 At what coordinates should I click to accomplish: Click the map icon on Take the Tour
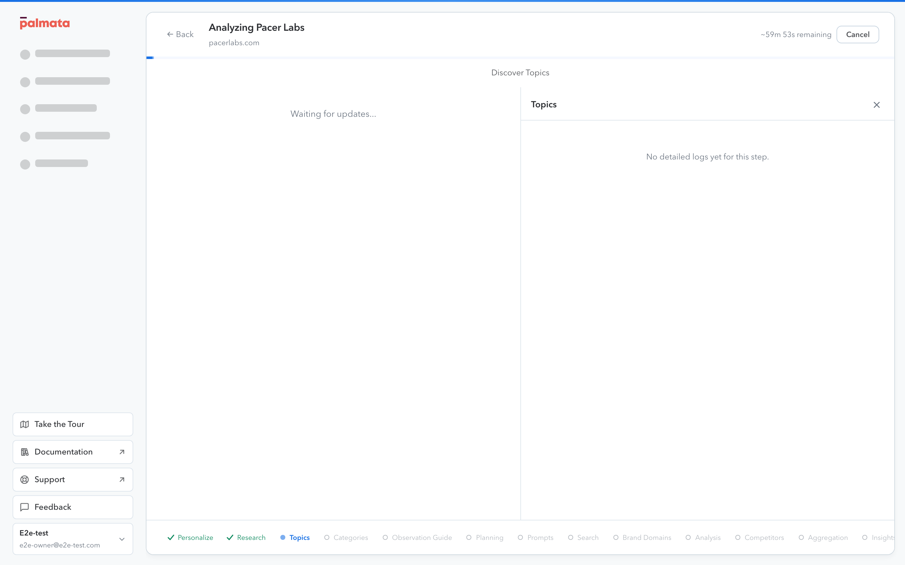(25, 424)
